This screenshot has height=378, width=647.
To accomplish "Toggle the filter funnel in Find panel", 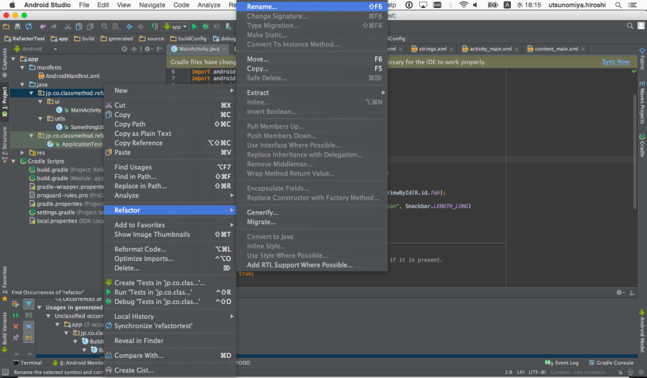I will point(28,304).
